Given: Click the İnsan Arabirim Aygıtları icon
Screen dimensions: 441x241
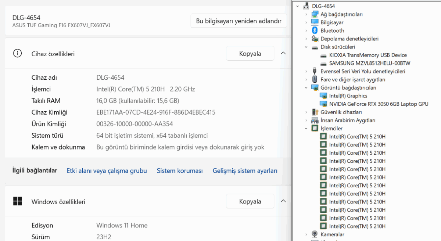Looking at the screenshot, I should 315,120.
